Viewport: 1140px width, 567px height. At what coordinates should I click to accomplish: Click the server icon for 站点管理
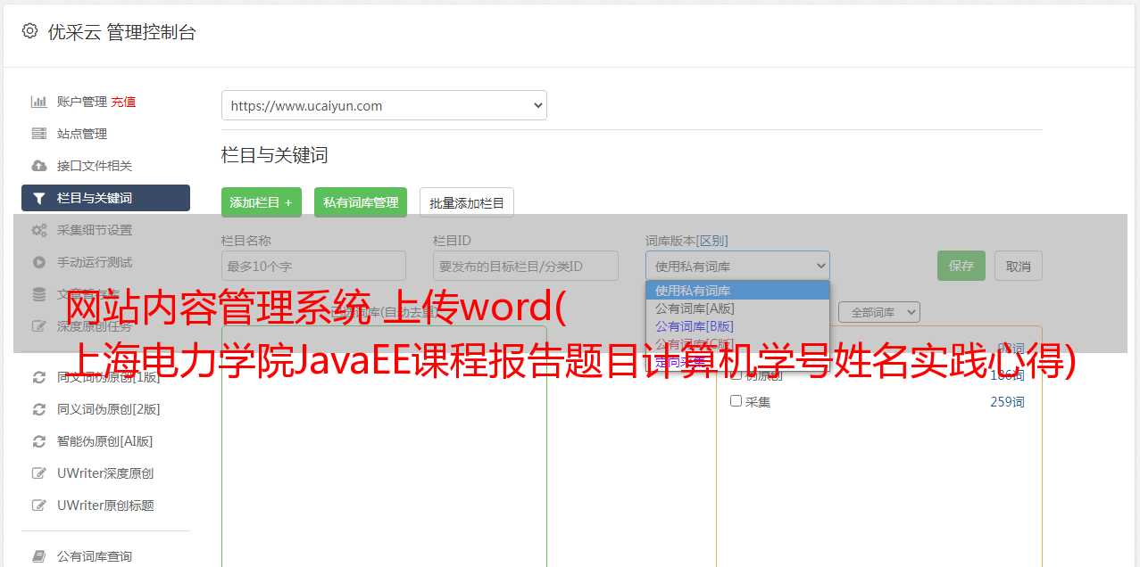point(39,134)
